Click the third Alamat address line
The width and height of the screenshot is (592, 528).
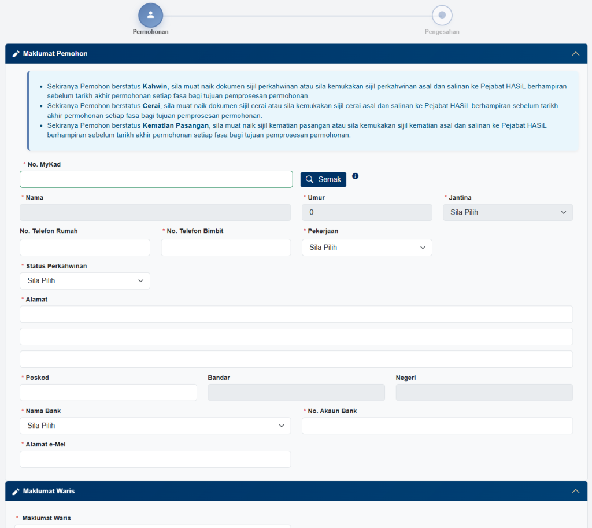point(296,359)
